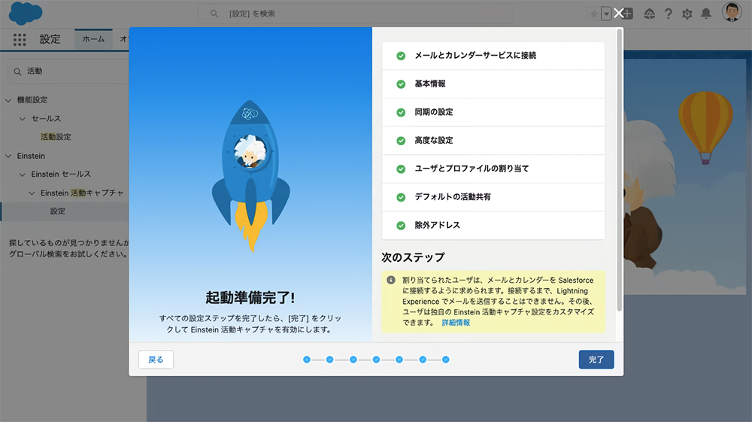Click the Einstein rocket illustration

250,177
